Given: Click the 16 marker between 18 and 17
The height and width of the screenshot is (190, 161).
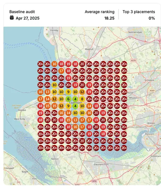Looking at the screenshot, I should coord(75,127).
